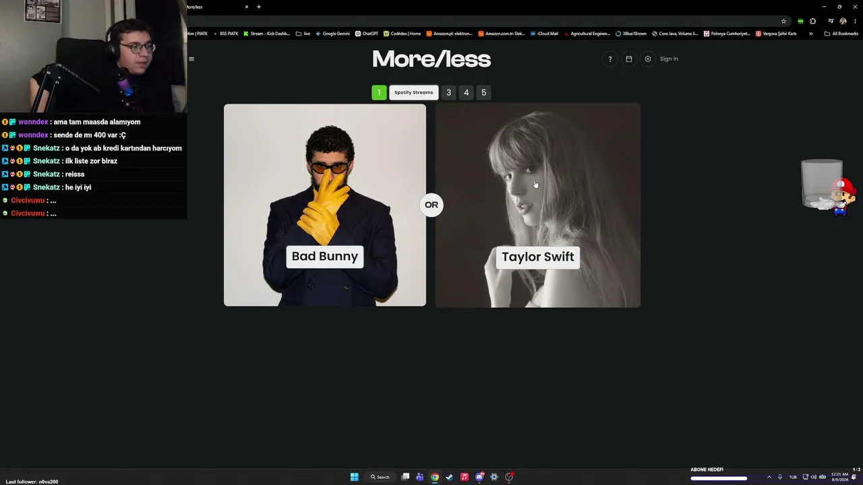Select the Spotify Streams round tab

[x=414, y=92]
